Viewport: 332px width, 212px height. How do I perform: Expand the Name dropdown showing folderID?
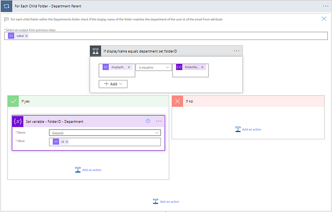click(157, 133)
